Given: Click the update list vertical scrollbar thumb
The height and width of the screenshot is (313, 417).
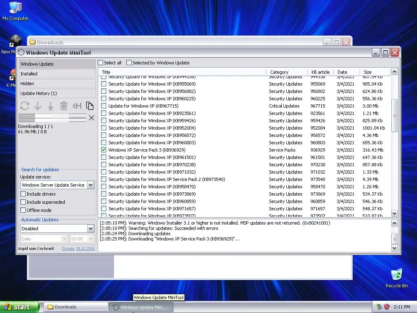Looking at the screenshot, I should tap(394, 115).
